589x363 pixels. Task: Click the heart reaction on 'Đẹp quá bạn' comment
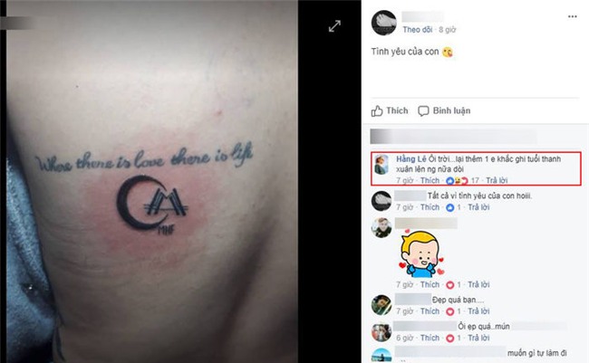449,311
